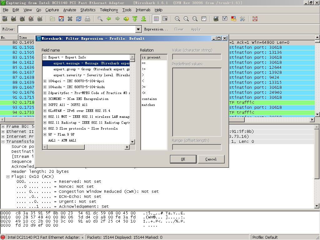Open the Analyze menu
Image resolution: width=320 pixels, height=240 pixels.
click(x=70, y=10)
